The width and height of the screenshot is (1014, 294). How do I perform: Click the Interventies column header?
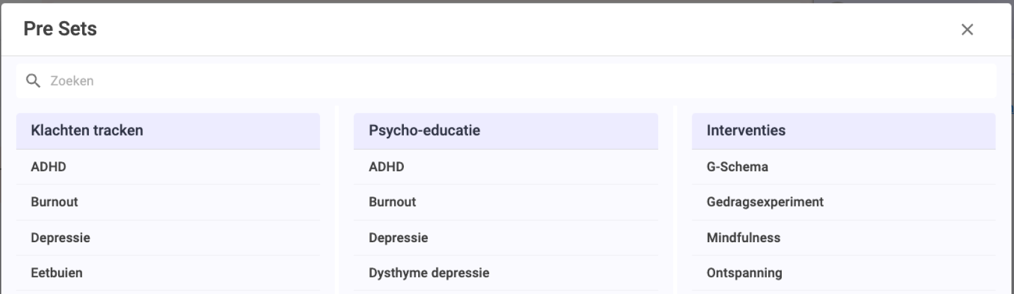coord(844,131)
